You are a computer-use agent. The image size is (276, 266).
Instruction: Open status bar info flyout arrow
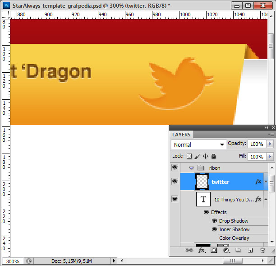tap(114, 261)
